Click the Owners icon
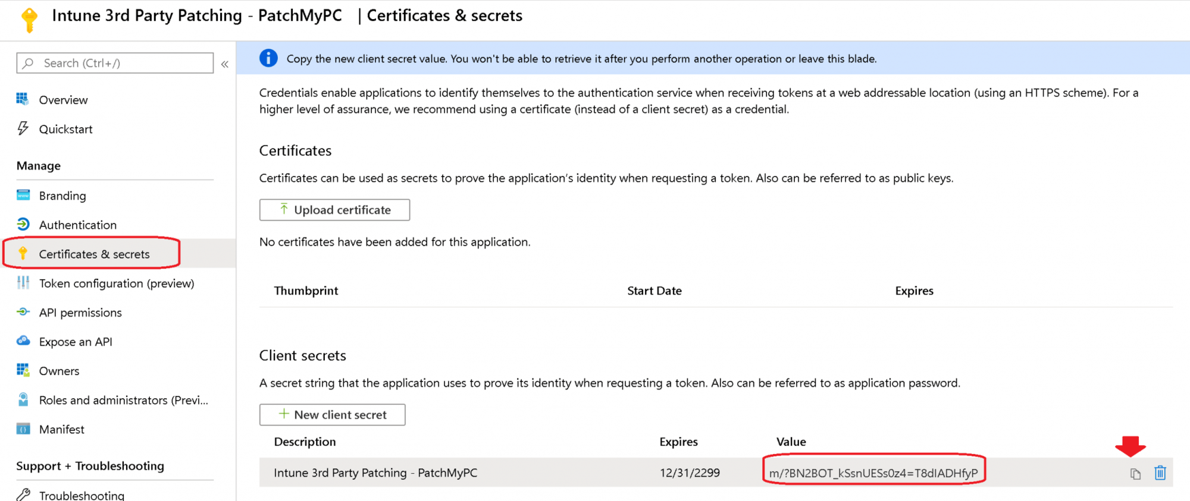The width and height of the screenshot is (1190, 501). point(23,370)
